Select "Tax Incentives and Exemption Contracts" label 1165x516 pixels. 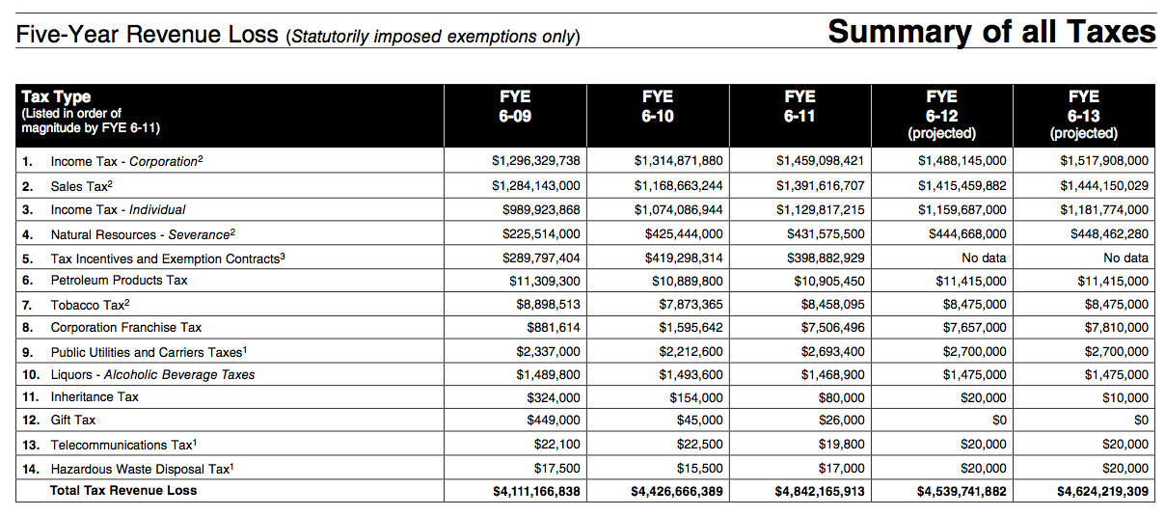pyautogui.click(x=166, y=258)
